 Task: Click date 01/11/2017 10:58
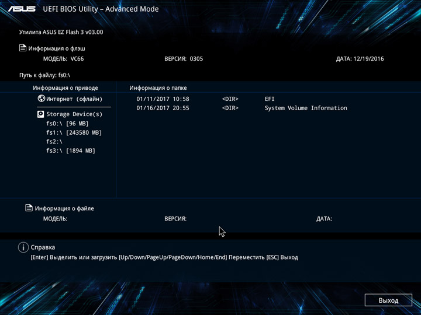point(163,99)
